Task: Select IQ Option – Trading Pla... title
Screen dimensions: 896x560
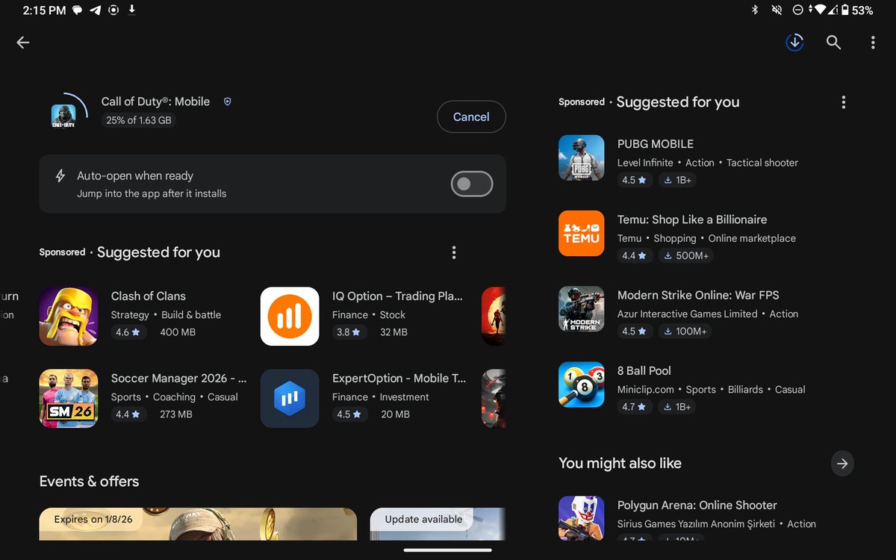Action: click(x=397, y=296)
